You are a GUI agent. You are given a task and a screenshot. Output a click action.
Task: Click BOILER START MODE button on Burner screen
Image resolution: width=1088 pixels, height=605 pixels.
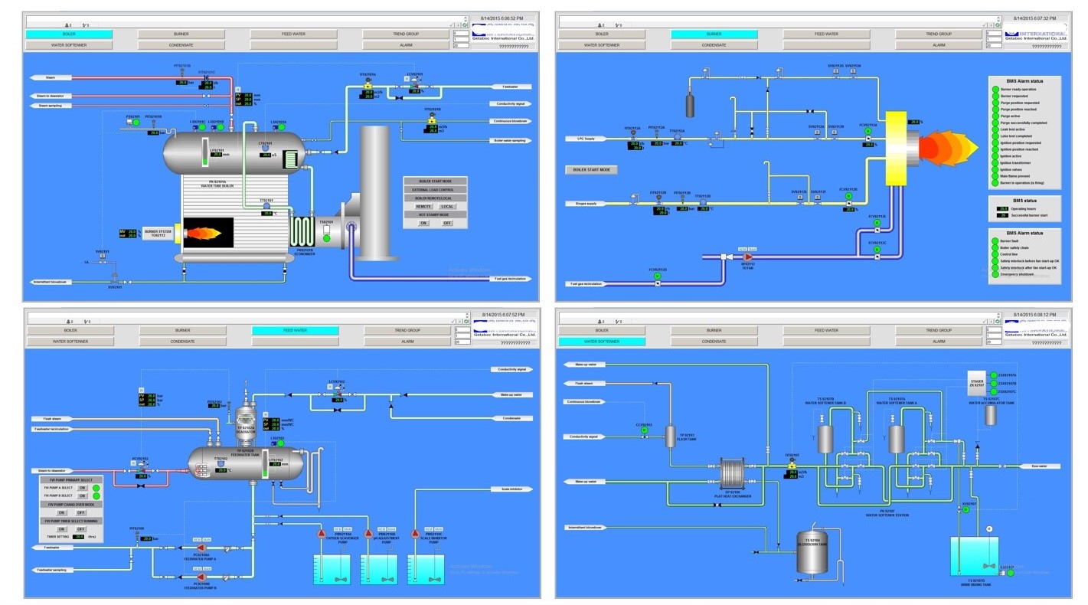click(591, 170)
